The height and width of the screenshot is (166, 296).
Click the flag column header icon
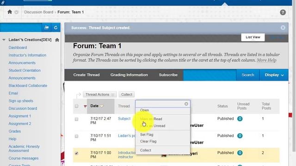(x=85, y=106)
